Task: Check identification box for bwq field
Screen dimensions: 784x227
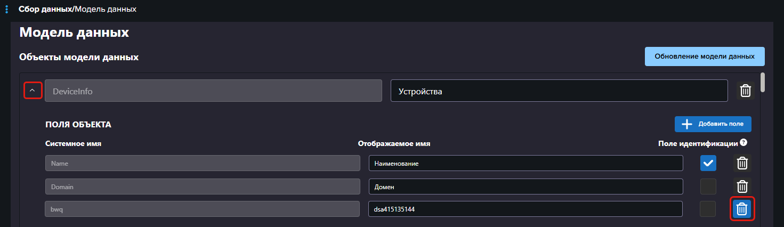Action: [x=708, y=209]
